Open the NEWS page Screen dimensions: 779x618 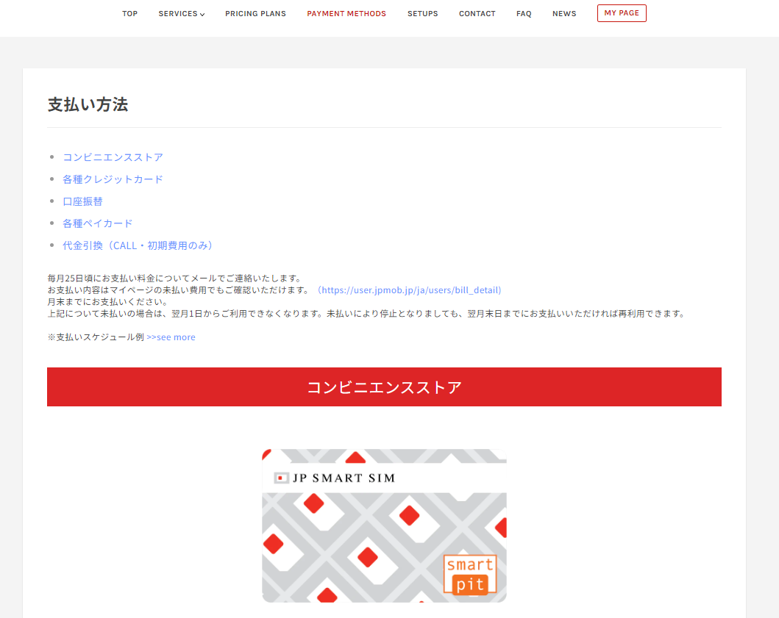tap(564, 13)
